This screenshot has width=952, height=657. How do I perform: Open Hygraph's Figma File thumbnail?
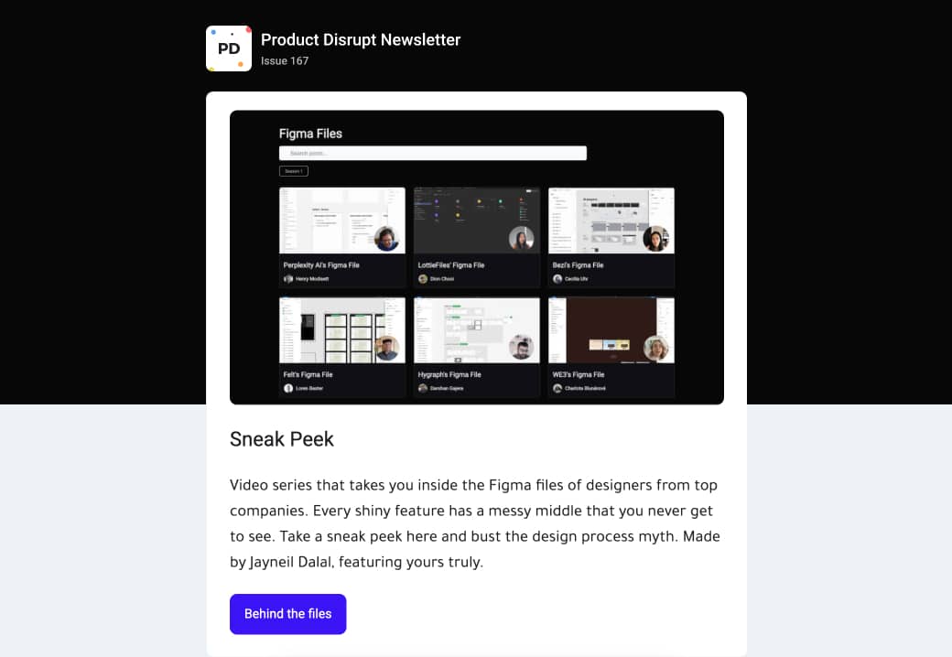pyautogui.click(x=477, y=330)
